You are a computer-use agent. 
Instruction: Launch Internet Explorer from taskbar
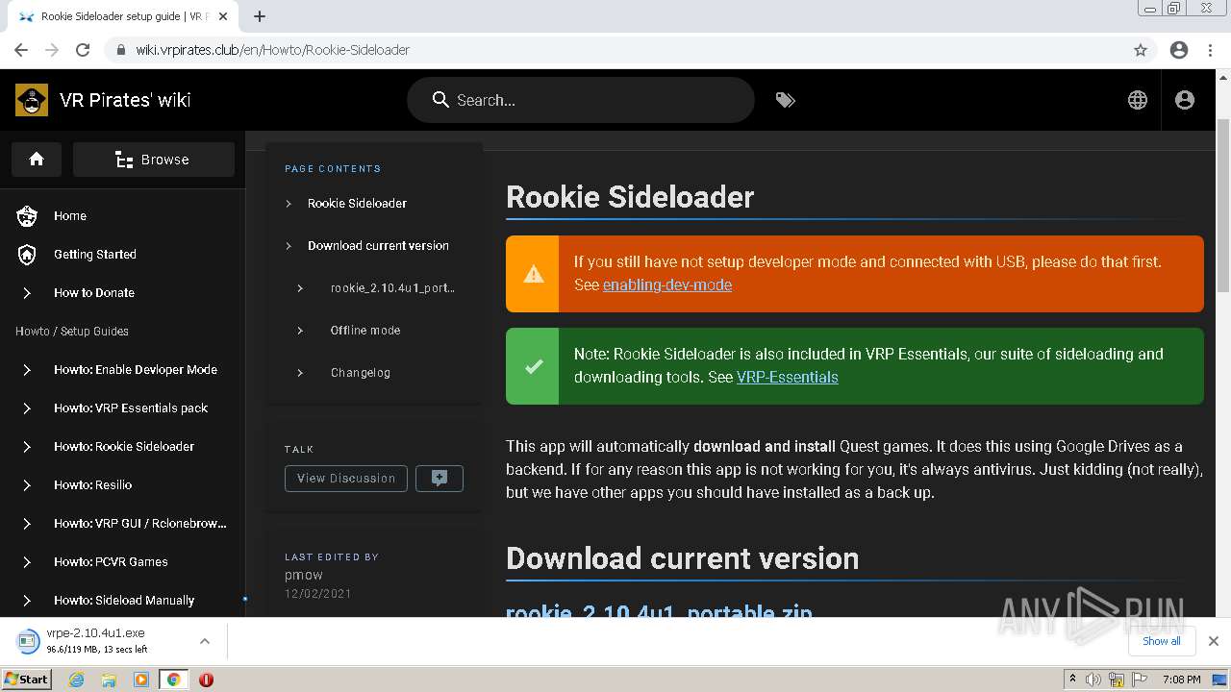coord(77,680)
